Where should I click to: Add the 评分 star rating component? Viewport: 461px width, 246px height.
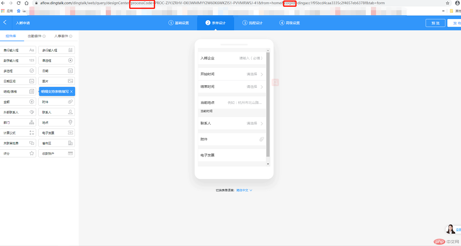coord(18,153)
